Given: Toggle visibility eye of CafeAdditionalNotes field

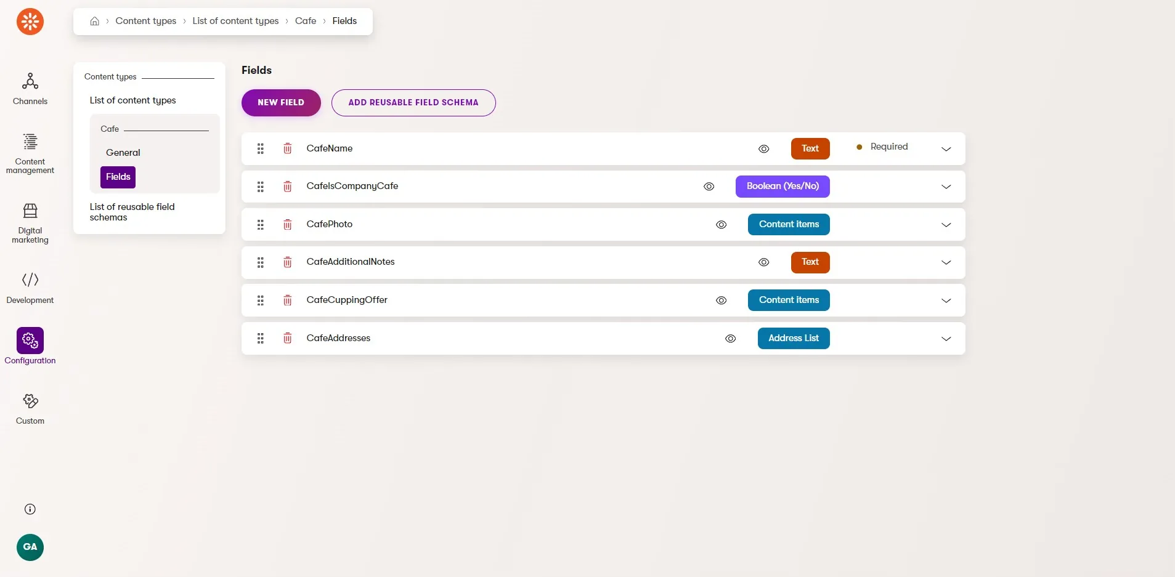Looking at the screenshot, I should tap(764, 262).
